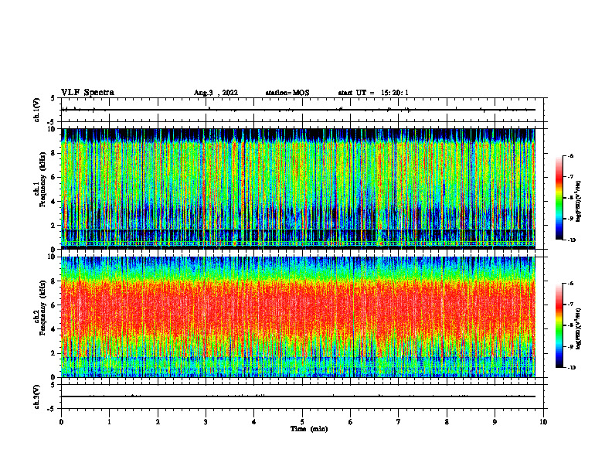
Task: Click the ch.2 frequency tick label "8"
Action: 53,281
